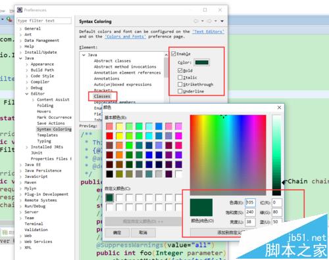Click the green luminance slider bar
This screenshot has height=260, width=329.
tap(276, 155)
